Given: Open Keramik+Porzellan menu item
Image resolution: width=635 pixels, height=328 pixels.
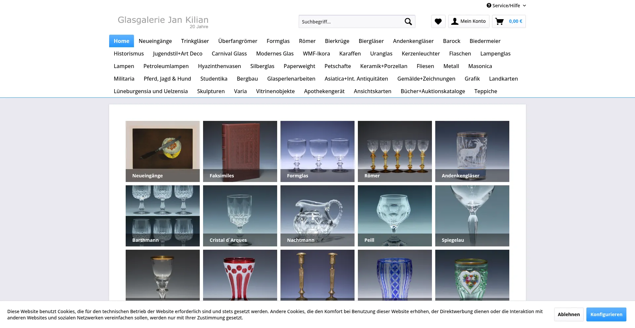Looking at the screenshot, I should (x=384, y=66).
